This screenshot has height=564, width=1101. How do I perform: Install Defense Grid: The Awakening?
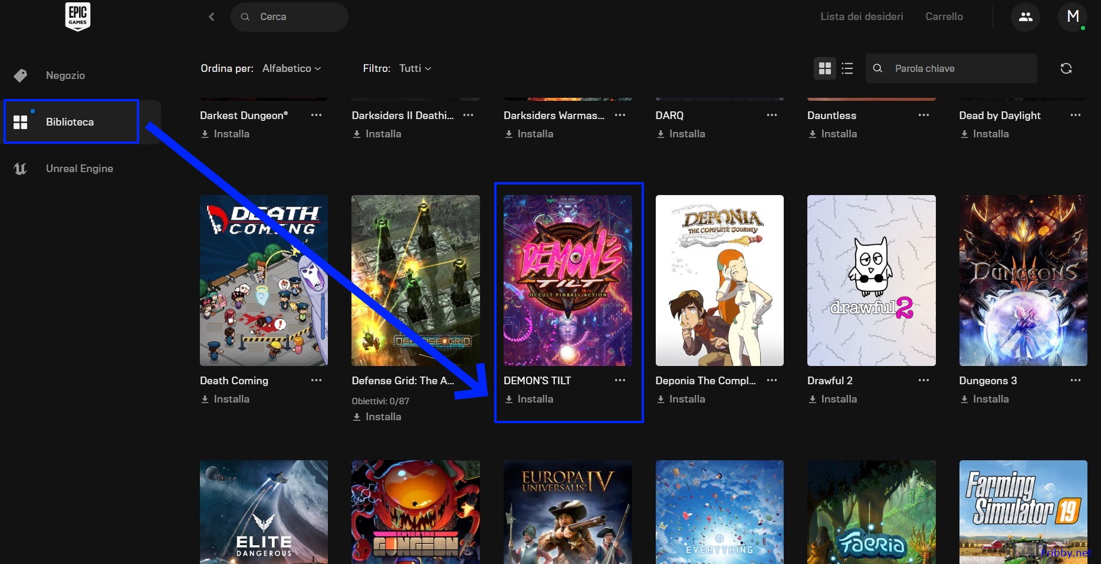pyautogui.click(x=377, y=417)
